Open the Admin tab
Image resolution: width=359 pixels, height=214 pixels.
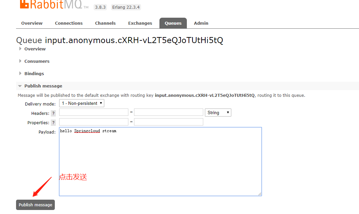(201, 23)
